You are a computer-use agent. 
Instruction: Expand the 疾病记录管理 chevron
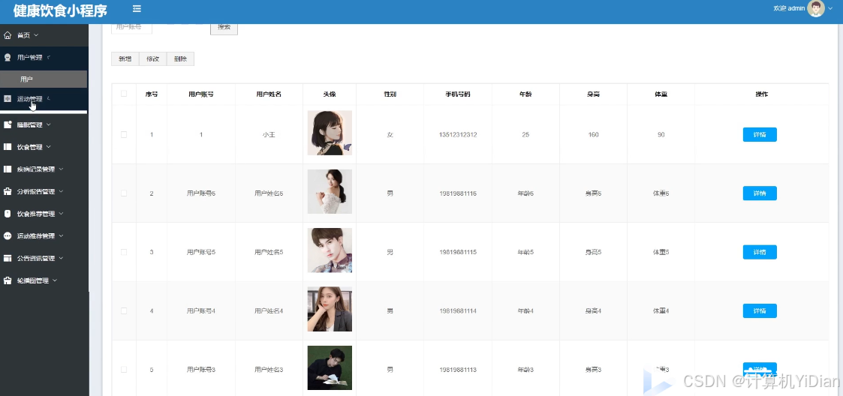[x=62, y=169]
